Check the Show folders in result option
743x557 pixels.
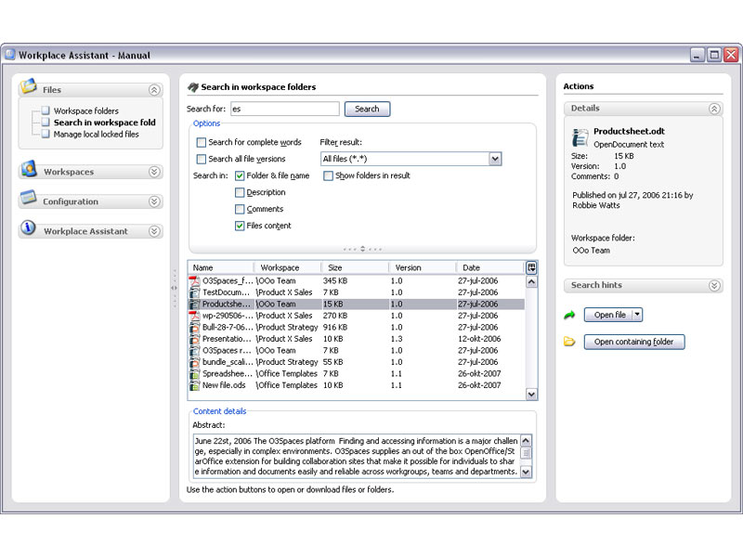tap(329, 175)
